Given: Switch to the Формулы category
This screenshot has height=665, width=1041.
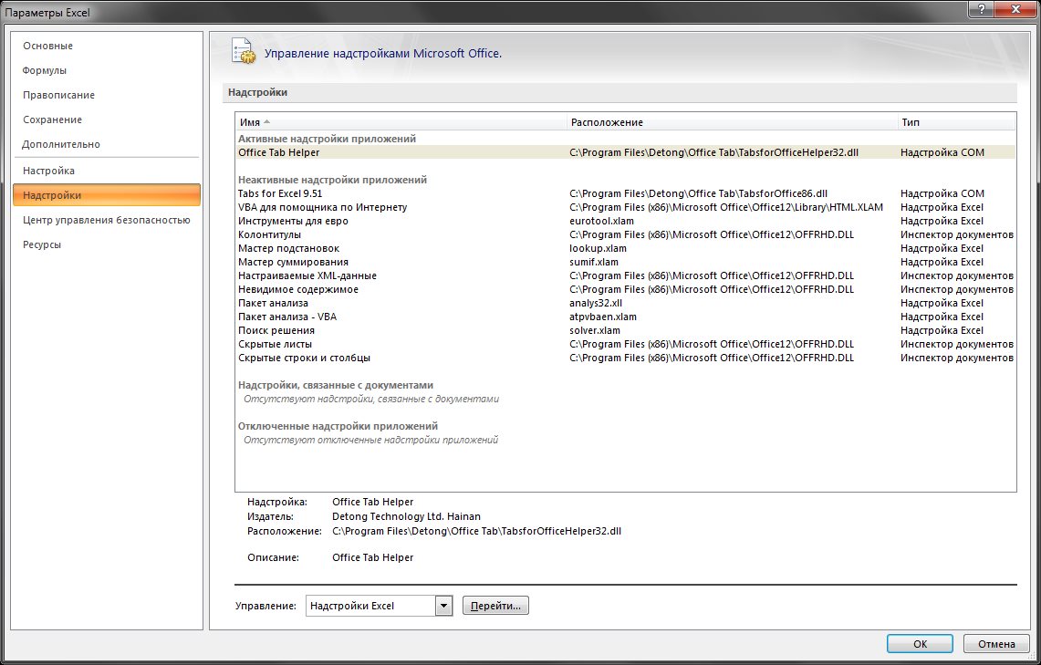Looking at the screenshot, I should pos(45,70).
